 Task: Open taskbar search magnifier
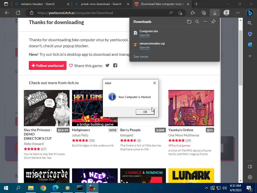tap(18, 188)
